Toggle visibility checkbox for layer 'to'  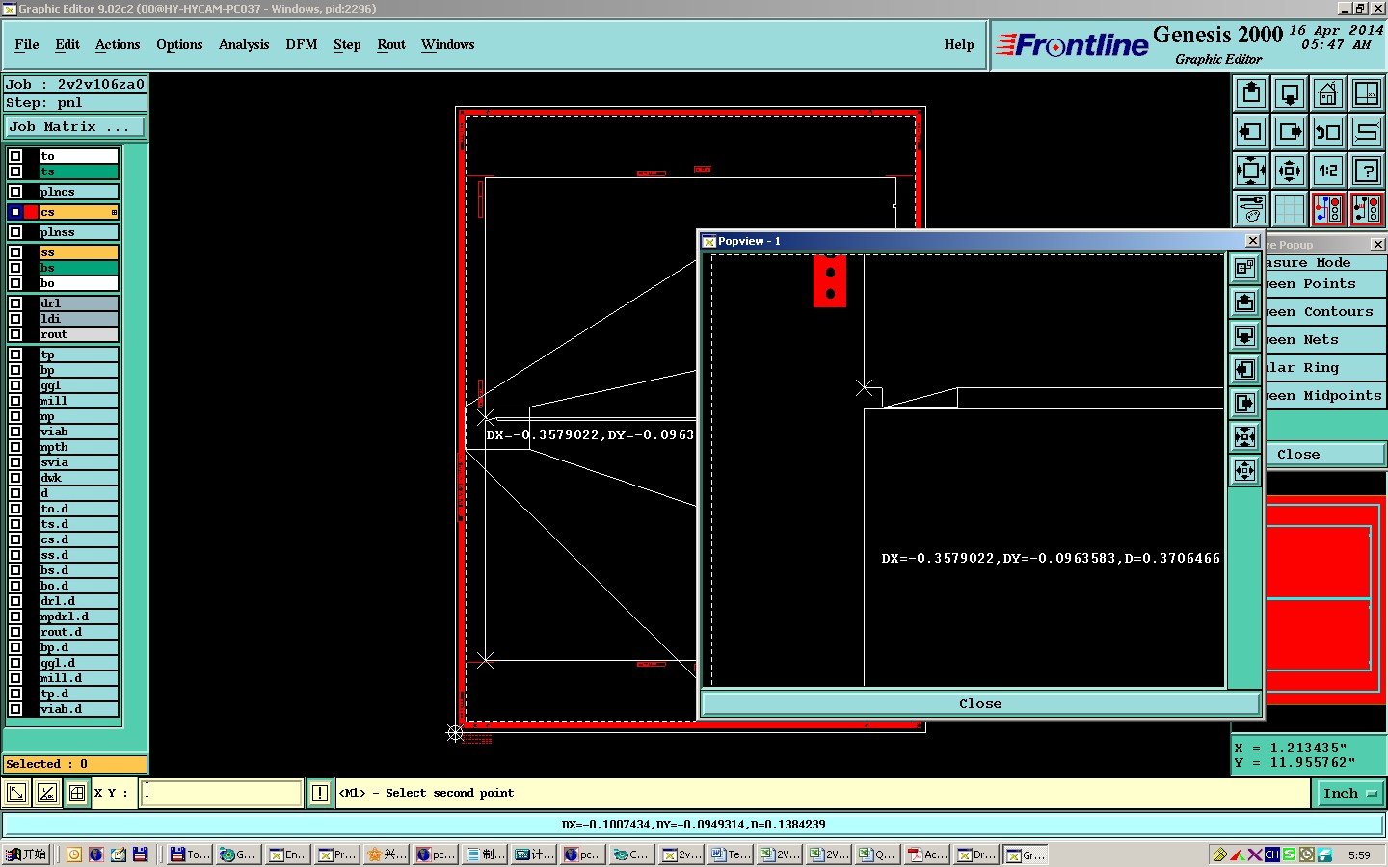pyautogui.click(x=15, y=156)
